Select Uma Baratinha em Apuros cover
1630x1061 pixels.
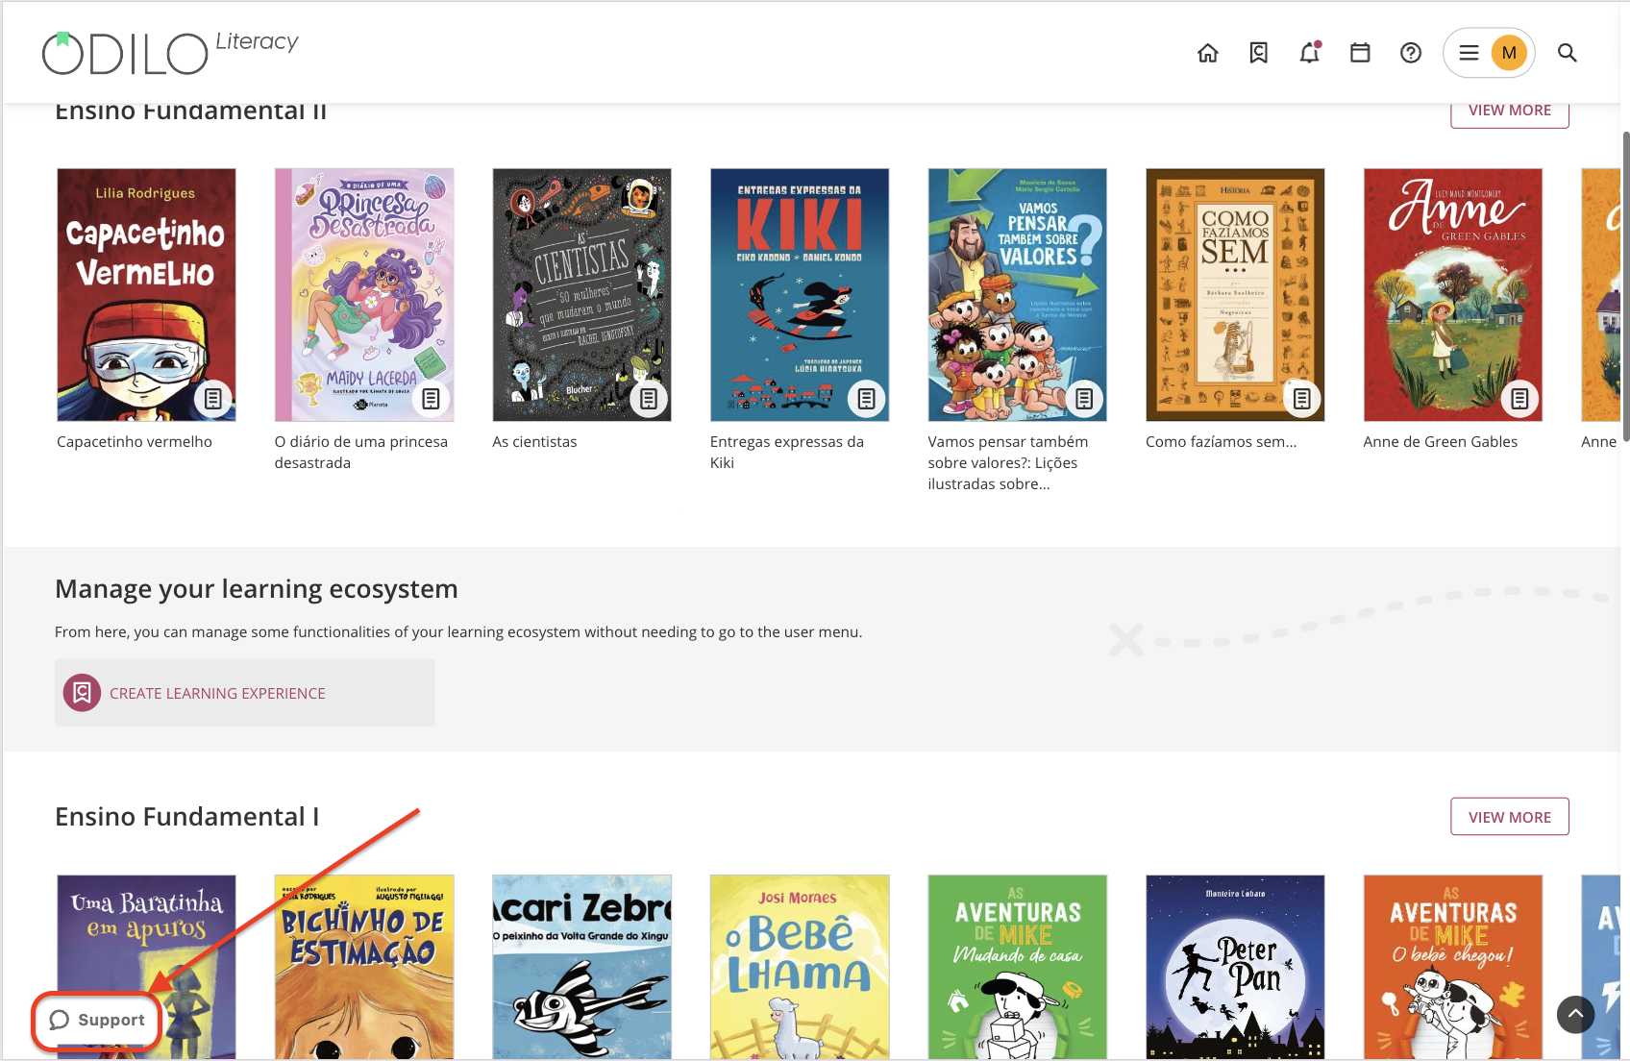pyautogui.click(x=146, y=967)
